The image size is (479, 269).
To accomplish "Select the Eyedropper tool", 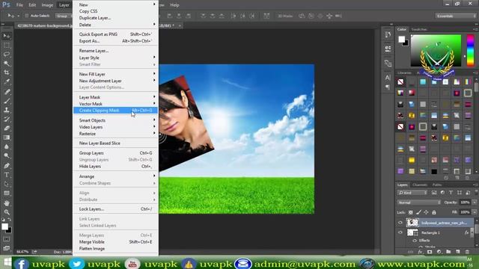I will point(7,81).
